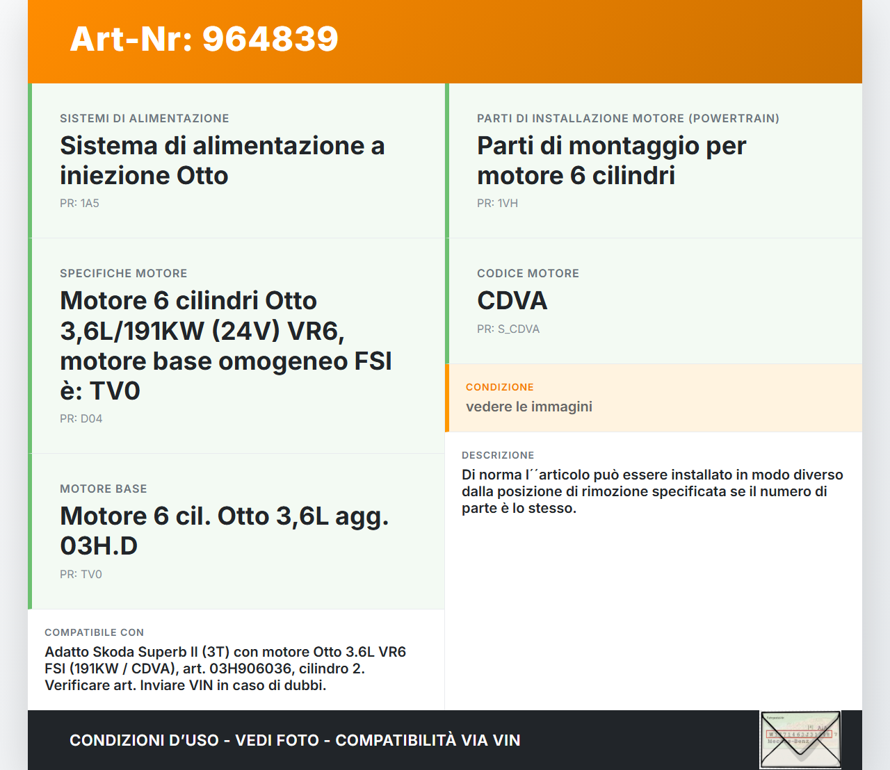890x770 pixels.
Task: Click the Motore 6 cil. Otto 3,6L agg. 03H.D heading
Action: coord(224,531)
